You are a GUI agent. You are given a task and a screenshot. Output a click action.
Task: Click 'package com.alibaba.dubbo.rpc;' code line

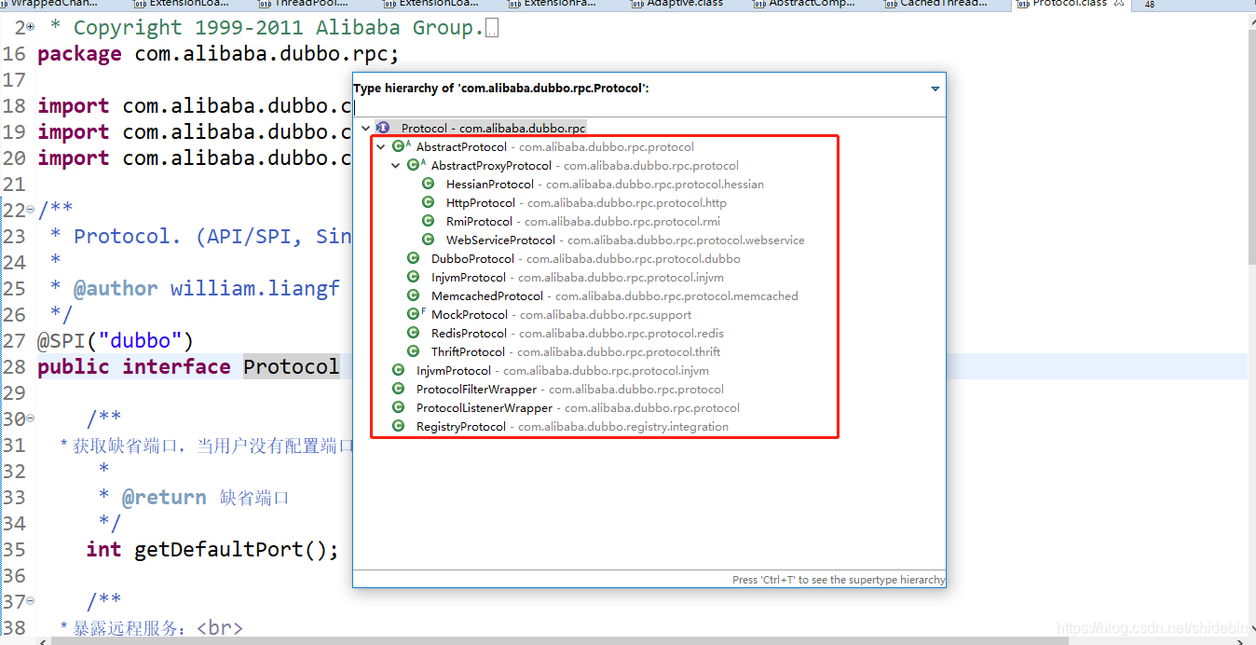pyautogui.click(x=218, y=54)
